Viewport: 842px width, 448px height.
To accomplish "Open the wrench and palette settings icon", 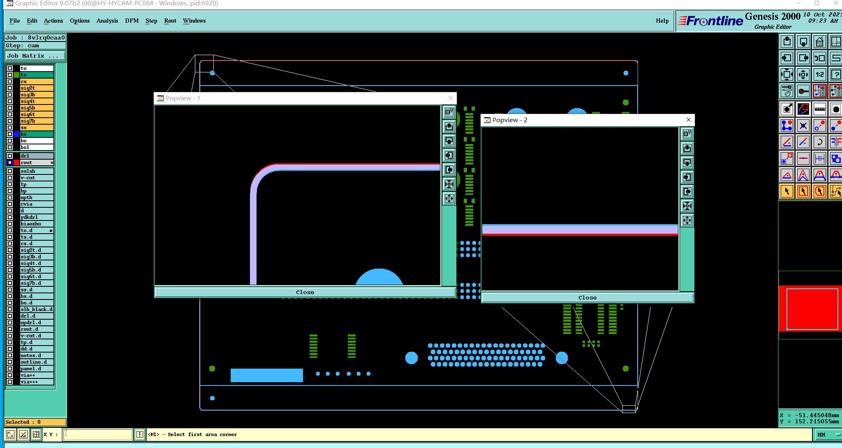I will coord(786,91).
